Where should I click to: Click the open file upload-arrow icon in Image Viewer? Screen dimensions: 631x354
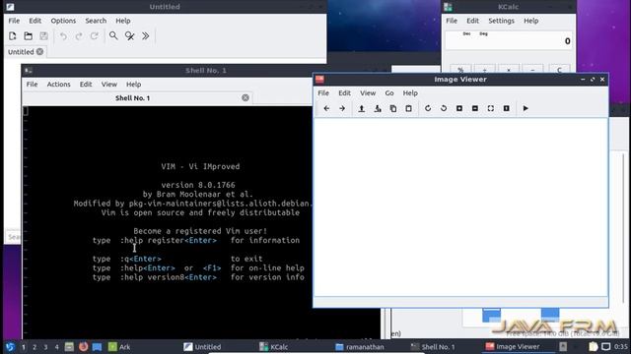click(x=362, y=108)
